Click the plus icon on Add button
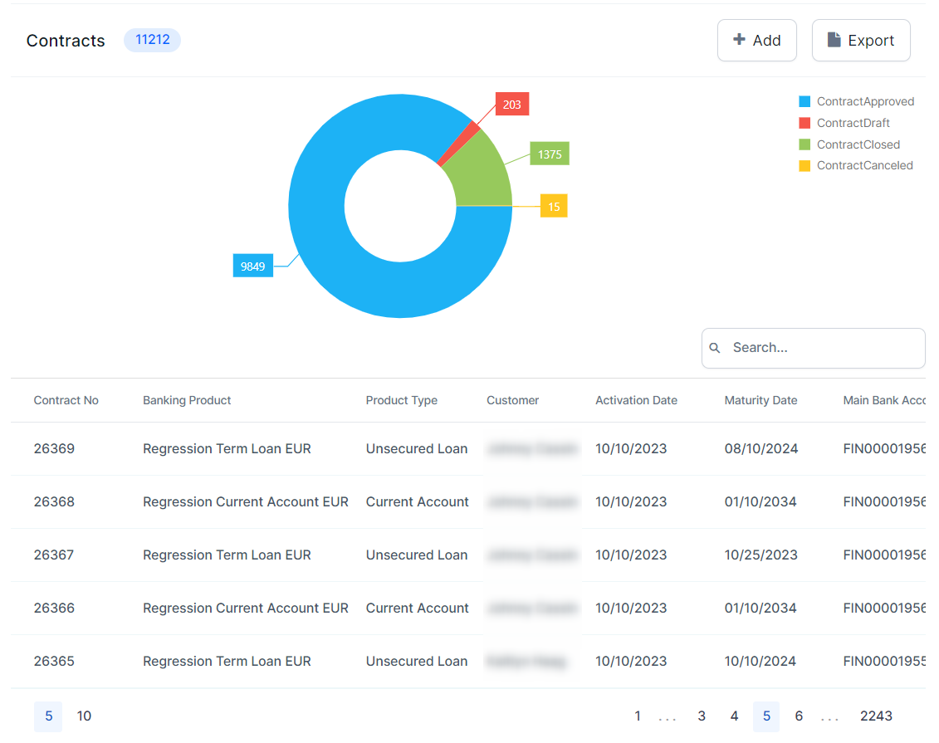This screenshot has width=939, height=743. (x=739, y=40)
